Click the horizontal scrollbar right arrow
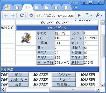 pyautogui.click(x=98, y=90)
